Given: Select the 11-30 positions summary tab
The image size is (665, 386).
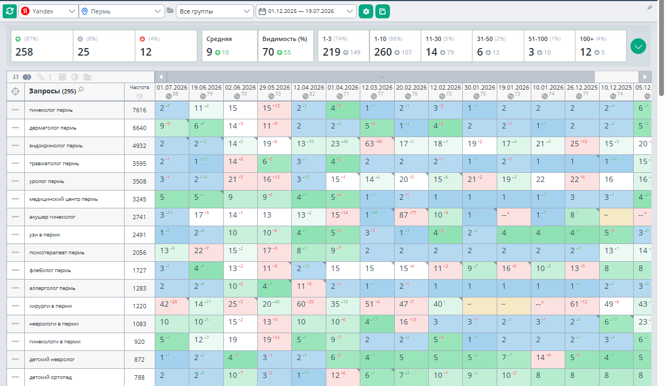Looking at the screenshot, I should click(x=447, y=46).
